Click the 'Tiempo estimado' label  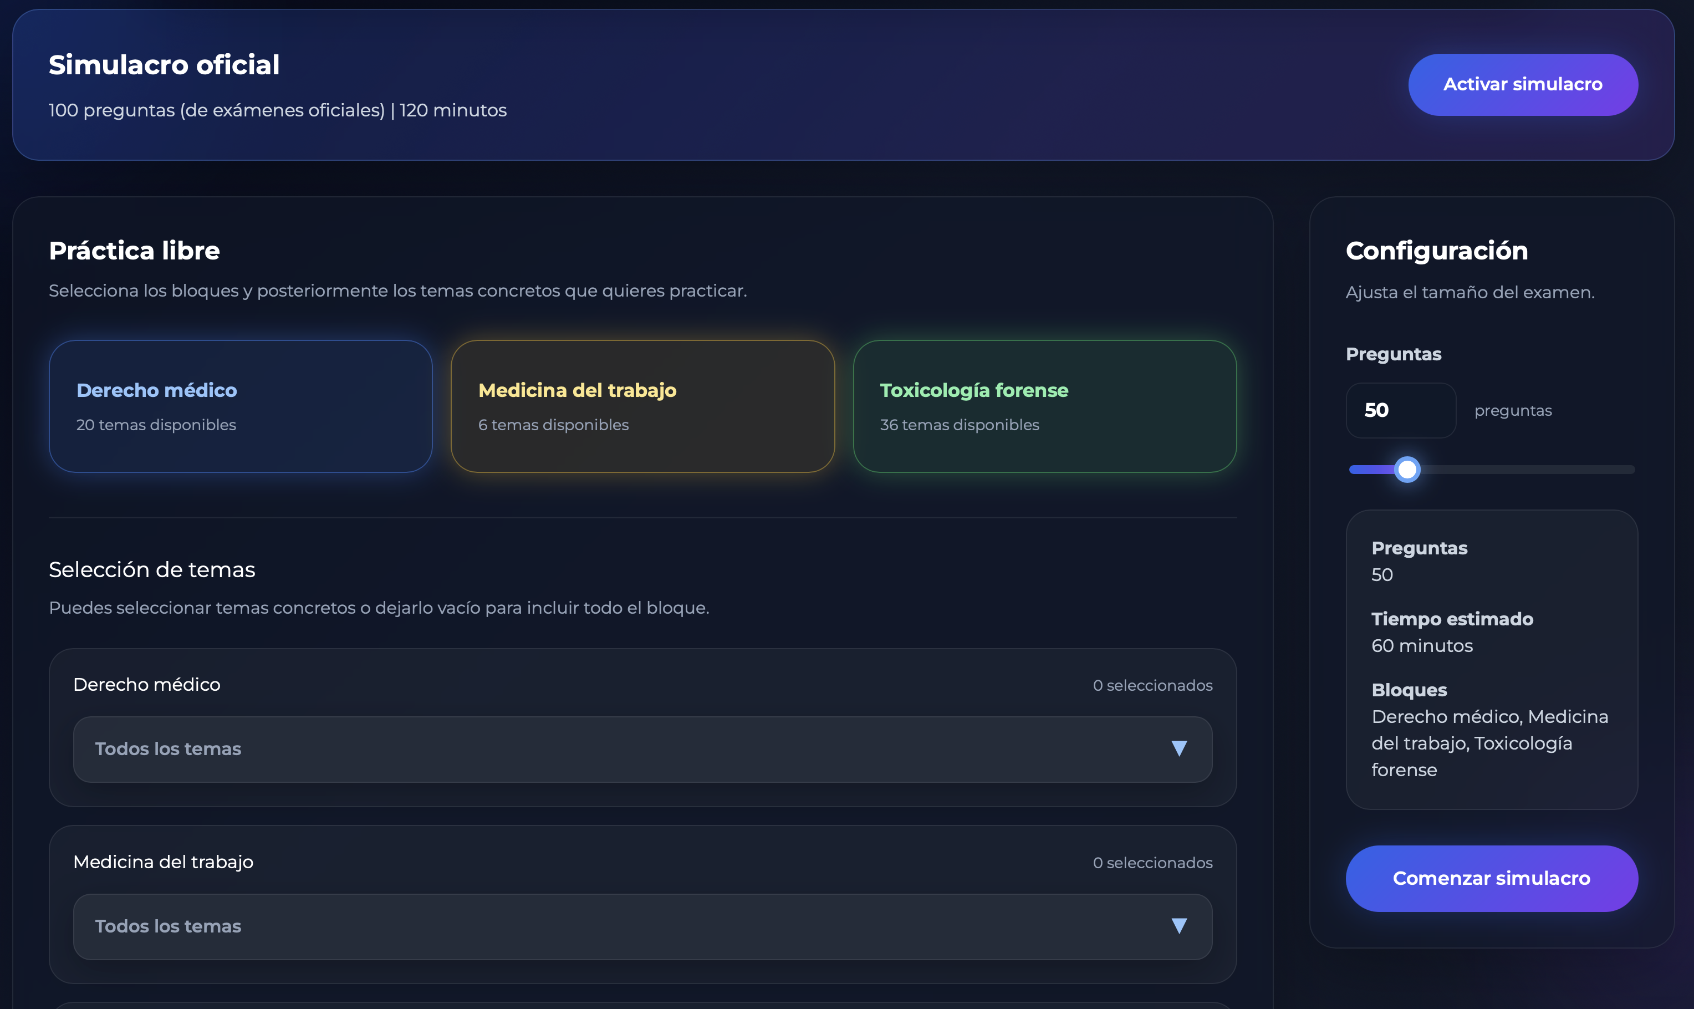[x=1453, y=619]
